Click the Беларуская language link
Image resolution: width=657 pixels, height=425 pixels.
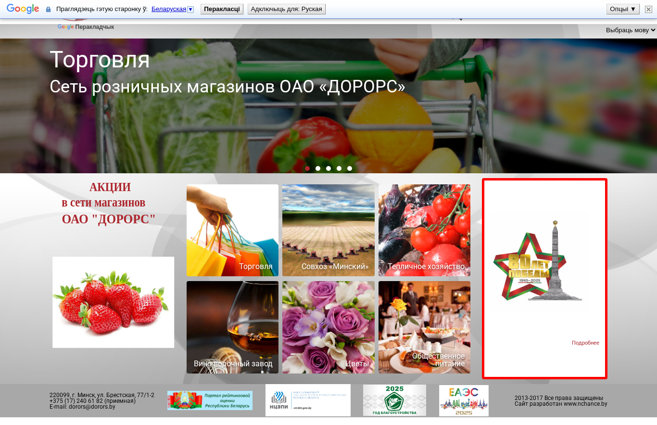(169, 9)
